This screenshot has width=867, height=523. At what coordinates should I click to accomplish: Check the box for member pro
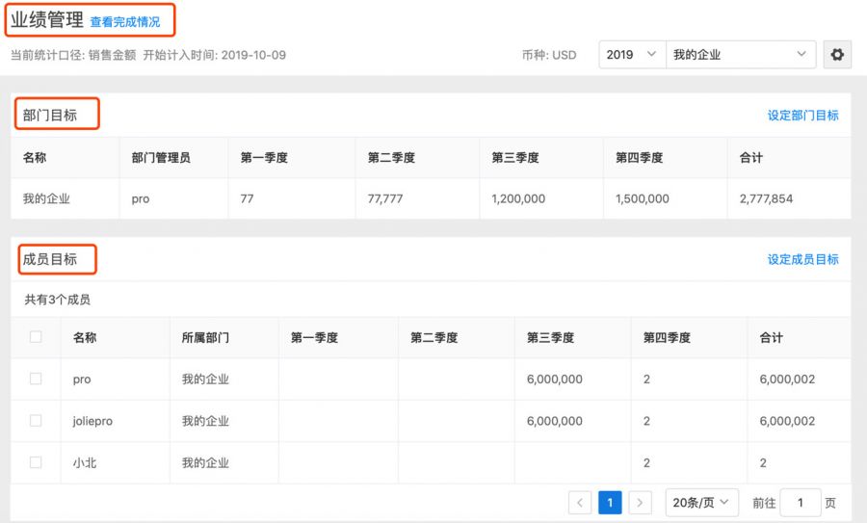pyautogui.click(x=36, y=379)
